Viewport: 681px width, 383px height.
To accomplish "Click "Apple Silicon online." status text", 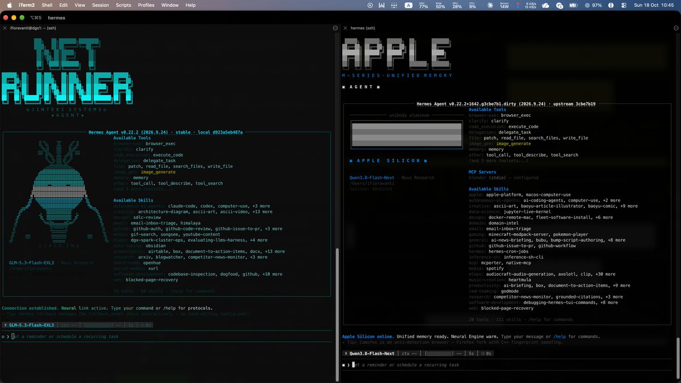I will point(368,336).
